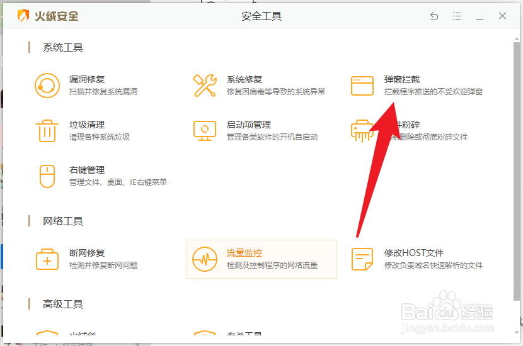This screenshot has height=346, width=523.
Task: Open the 垃圾清理 tool label
Action: tap(87, 125)
